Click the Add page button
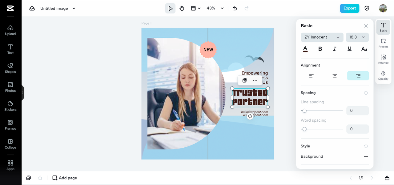Screen dimensions: 394x185 pos(65,178)
